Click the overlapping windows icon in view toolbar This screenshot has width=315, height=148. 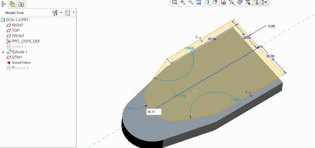click(240, 2)
